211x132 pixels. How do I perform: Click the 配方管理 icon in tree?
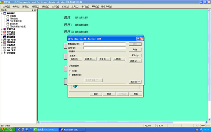click(4, 37)
